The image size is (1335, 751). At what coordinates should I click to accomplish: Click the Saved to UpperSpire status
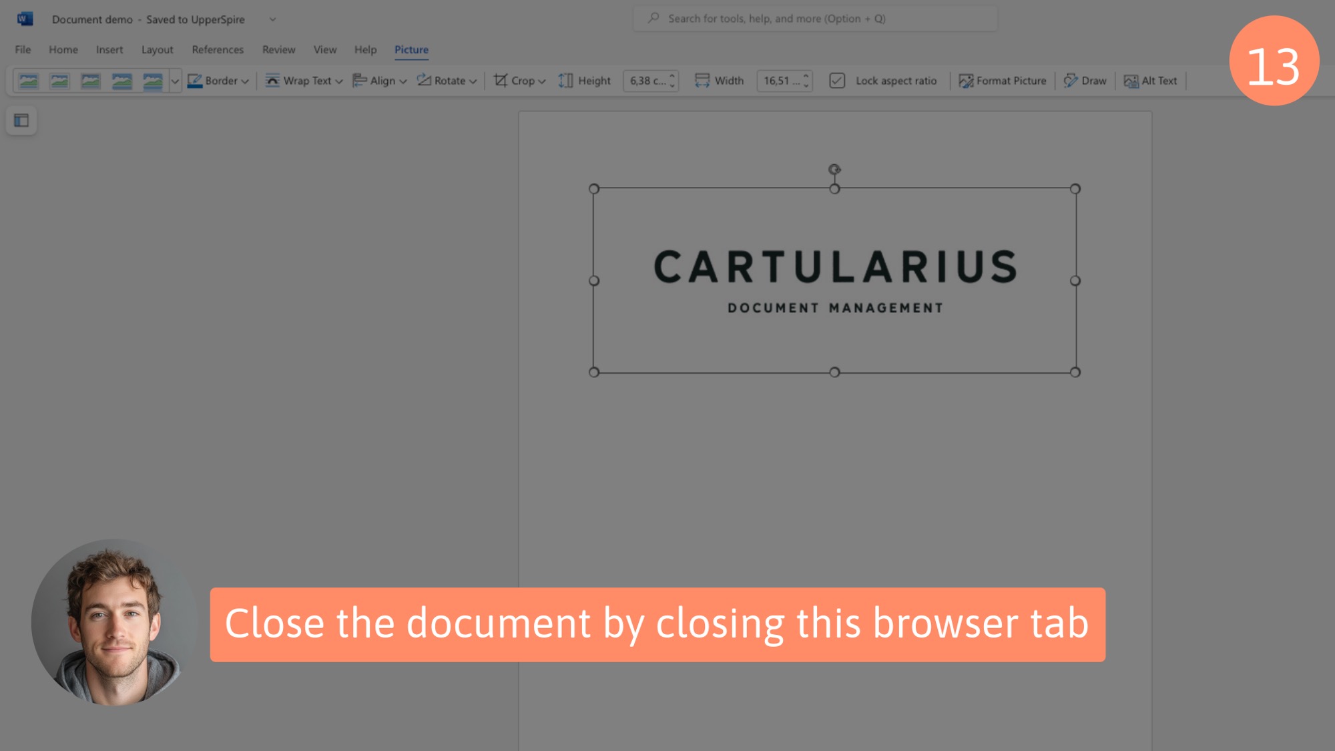coord(196,19)
